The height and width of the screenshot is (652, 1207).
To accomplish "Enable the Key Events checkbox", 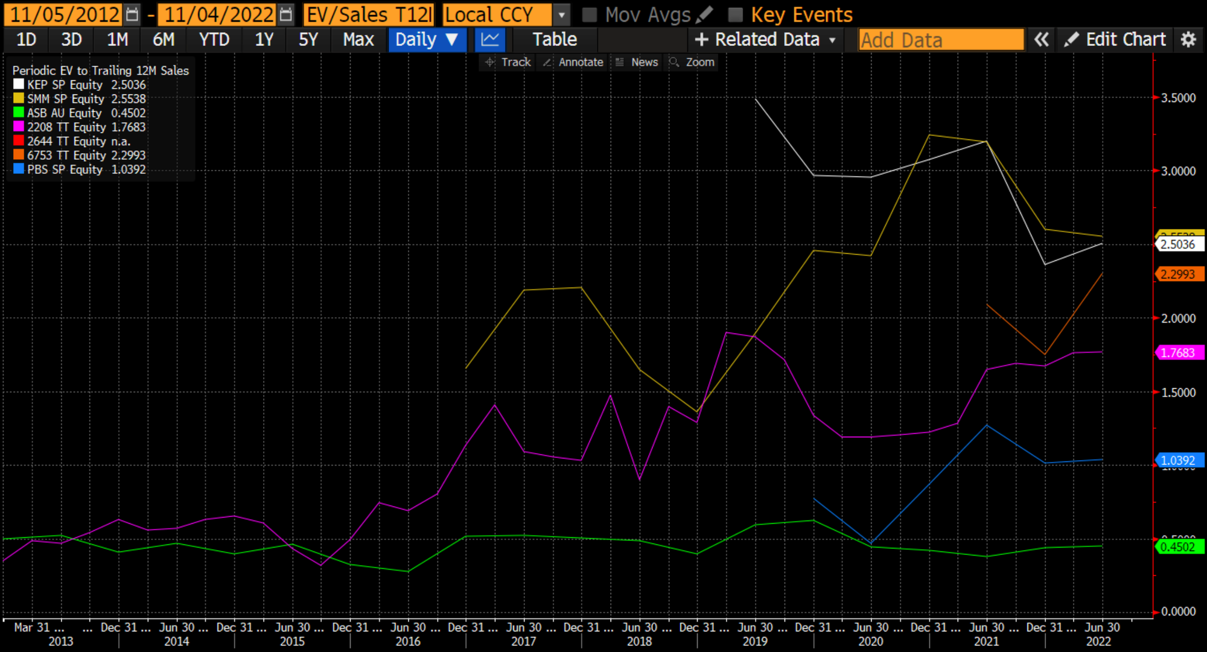I will click(x=735, y=14).
